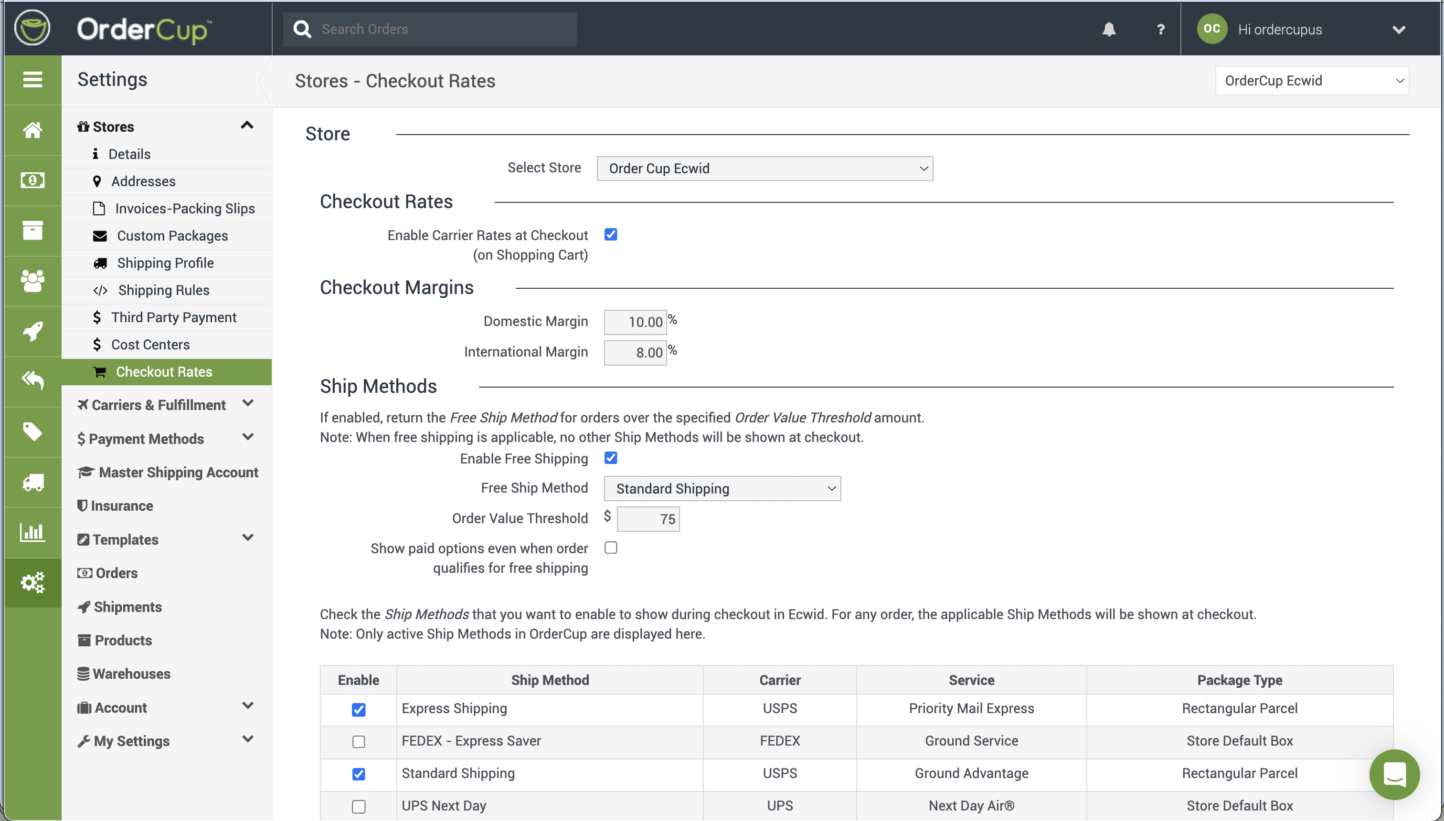1444x821 pixels.
Task: Open the tag icon in sidebar
Action: click(x=33, y=432)
